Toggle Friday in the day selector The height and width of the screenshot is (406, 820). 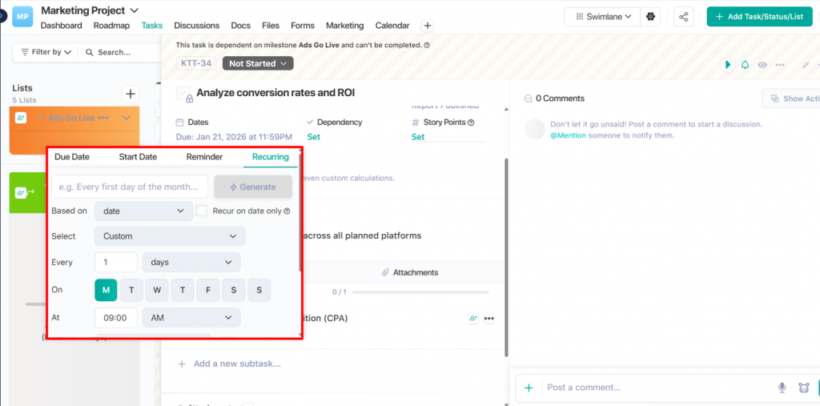pos(207,290)
